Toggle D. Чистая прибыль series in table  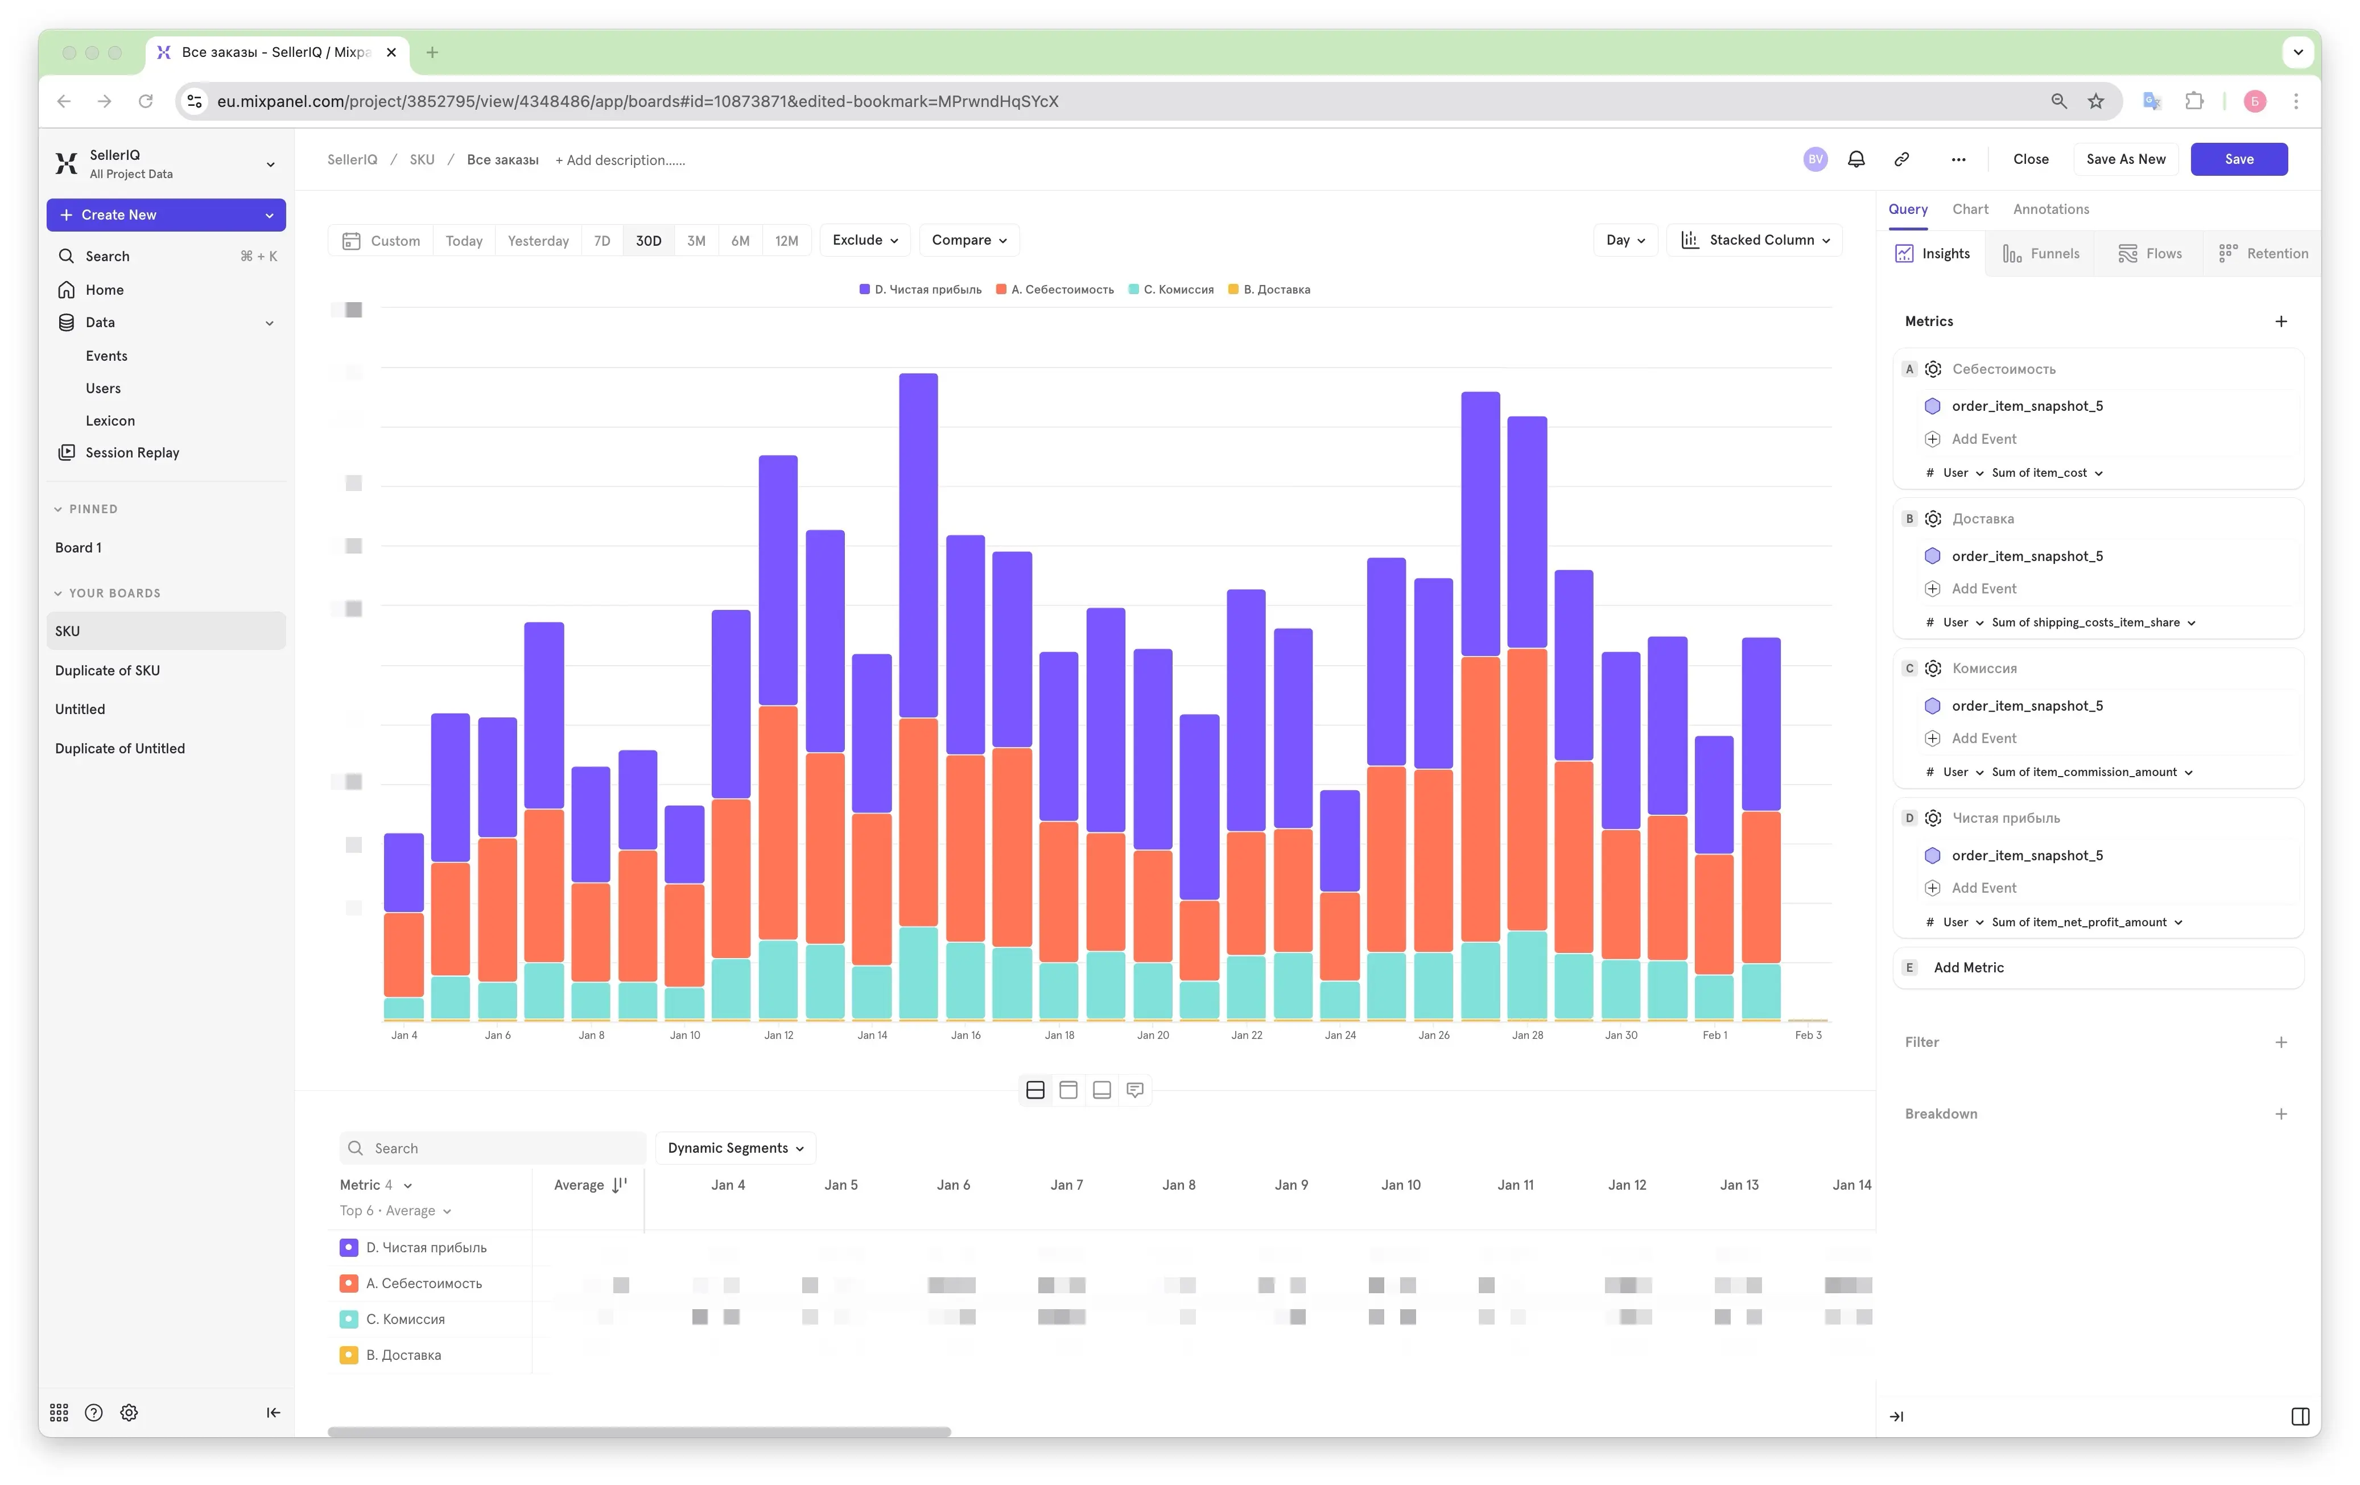click(x=348, y=1248)
